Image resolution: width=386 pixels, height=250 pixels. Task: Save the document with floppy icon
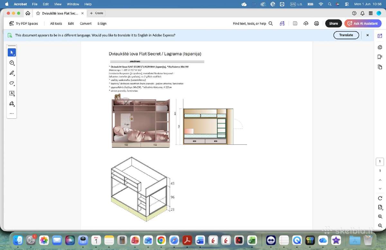click(295, 23)
